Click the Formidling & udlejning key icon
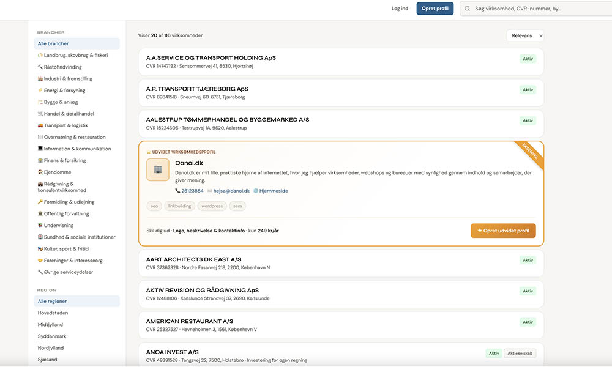This screenshot has height=367, width=612. click(x=40, y=202)
